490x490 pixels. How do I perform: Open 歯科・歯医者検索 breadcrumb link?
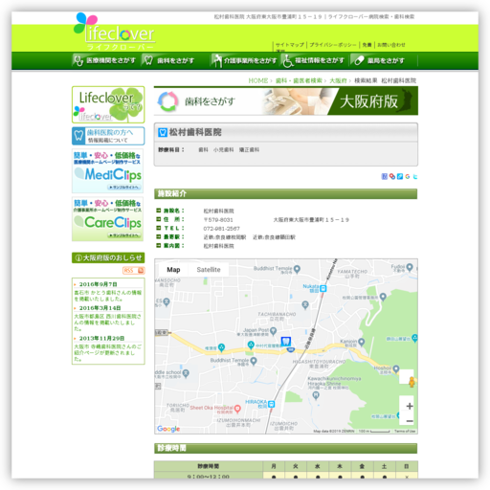click(299, 80)
